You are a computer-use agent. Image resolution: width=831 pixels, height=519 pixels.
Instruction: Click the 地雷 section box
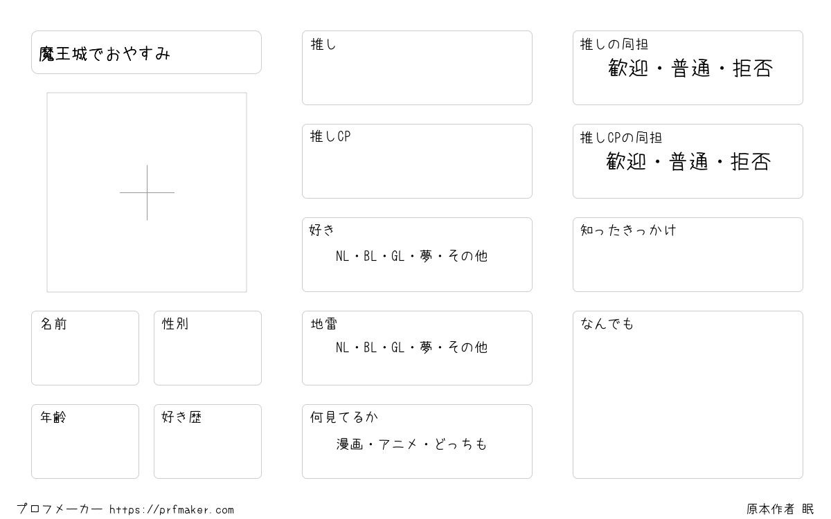pyautogui.click(x=417, y=348)
